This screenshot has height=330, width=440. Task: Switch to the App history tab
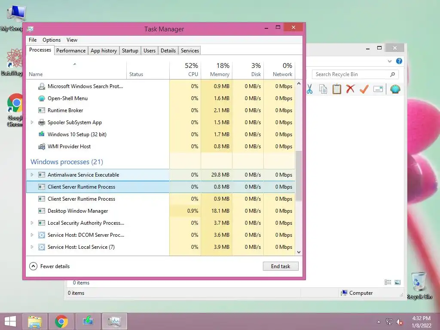(104, 51)
